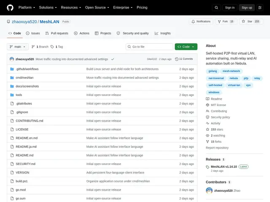270x202 pixels.
Task: Switch to the Security and quality tab
Action: pyautogui.click(x=132, y=33)
